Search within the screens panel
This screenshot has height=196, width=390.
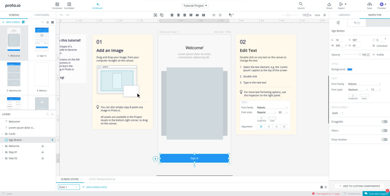click(x=43, y=22)
